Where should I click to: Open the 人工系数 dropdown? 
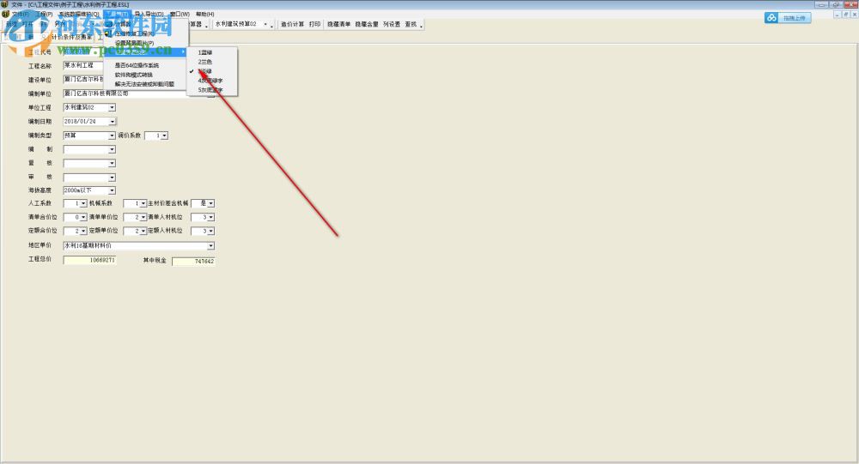pos(83,203)
